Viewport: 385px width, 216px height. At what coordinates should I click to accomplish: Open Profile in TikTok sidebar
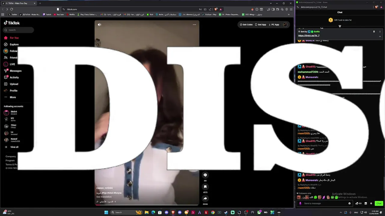(11, 91)
